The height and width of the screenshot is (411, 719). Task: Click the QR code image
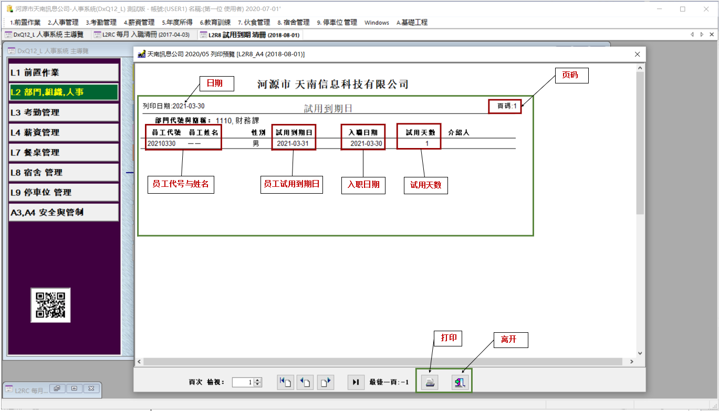tap(50, 305)
